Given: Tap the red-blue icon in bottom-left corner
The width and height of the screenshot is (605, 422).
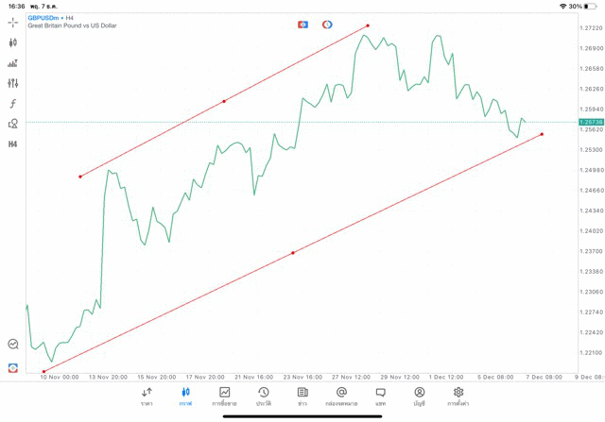Looking at the screenshot, I should coord(13,367).
